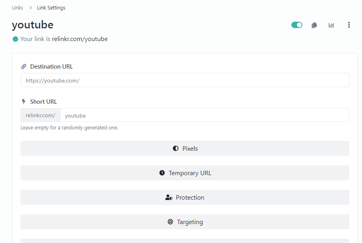Click the relinkr.com/ domain prefix

[x=40, y=115]
